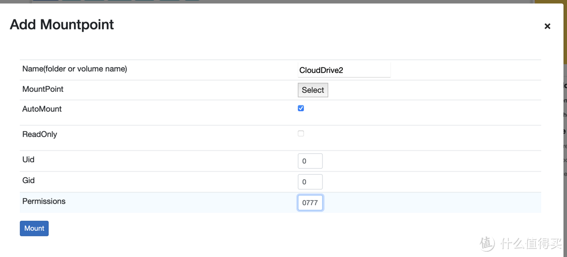Click the Uid label text
The height and width of the screenshot is (257, 567).
(28, 159)
